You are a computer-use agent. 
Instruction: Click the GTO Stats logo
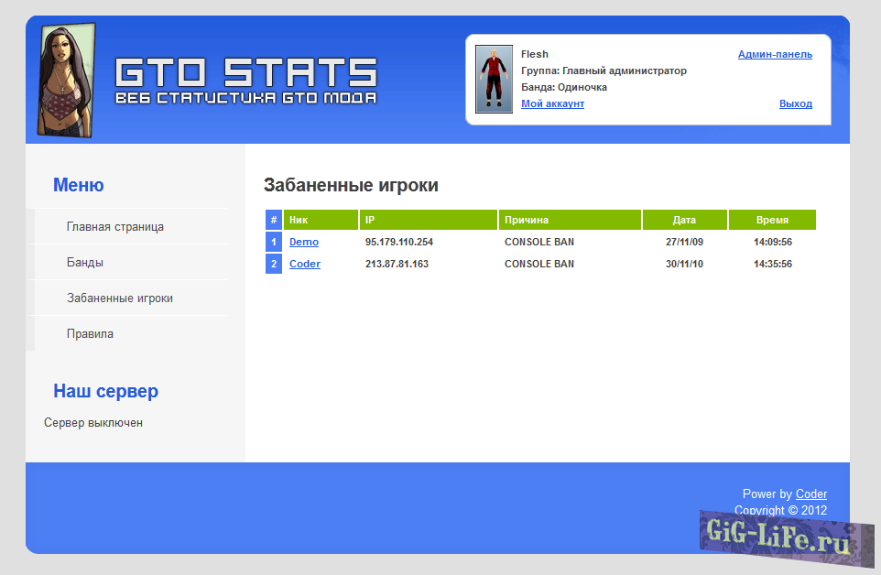(x=247, y=73)
